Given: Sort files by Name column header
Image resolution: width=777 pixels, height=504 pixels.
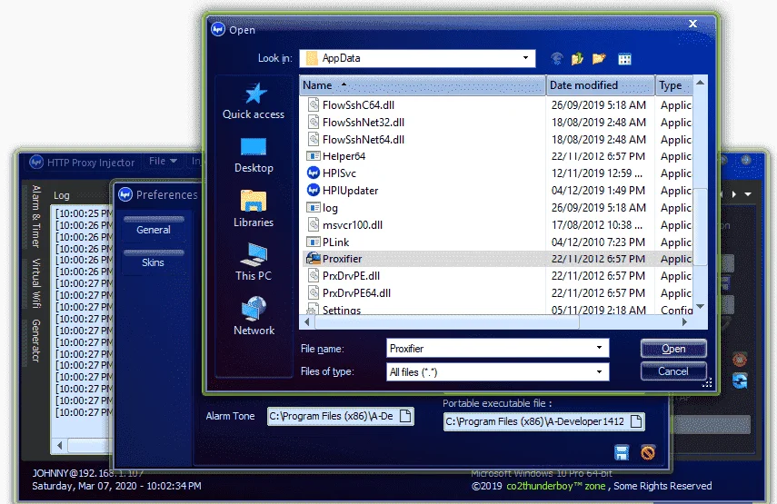Looking at the screenshot, I should (423, 85).
